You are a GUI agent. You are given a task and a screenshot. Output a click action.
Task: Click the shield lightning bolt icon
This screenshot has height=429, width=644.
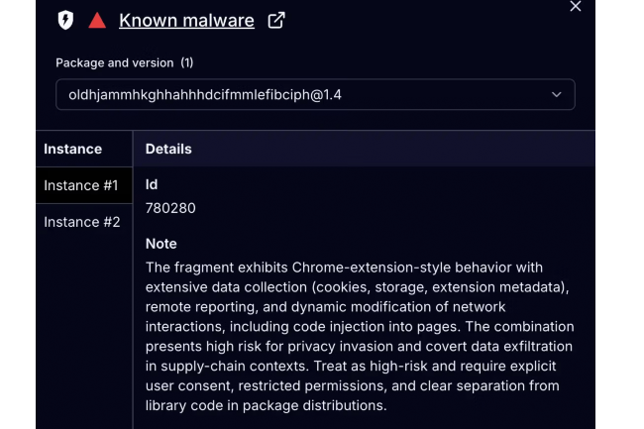point(65,20)
